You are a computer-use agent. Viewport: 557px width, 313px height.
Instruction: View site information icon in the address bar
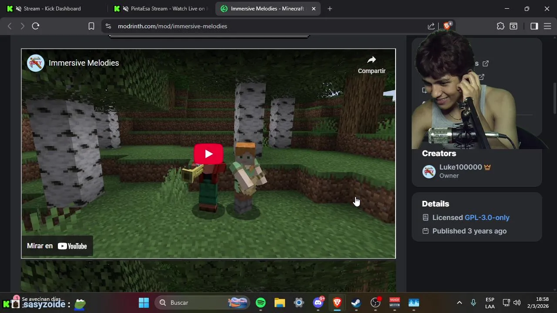point(108,26)
